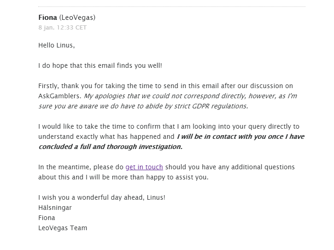Click the (LeoVegas) label beside sender name
The image size is (334, 250).
click(77, 18)
